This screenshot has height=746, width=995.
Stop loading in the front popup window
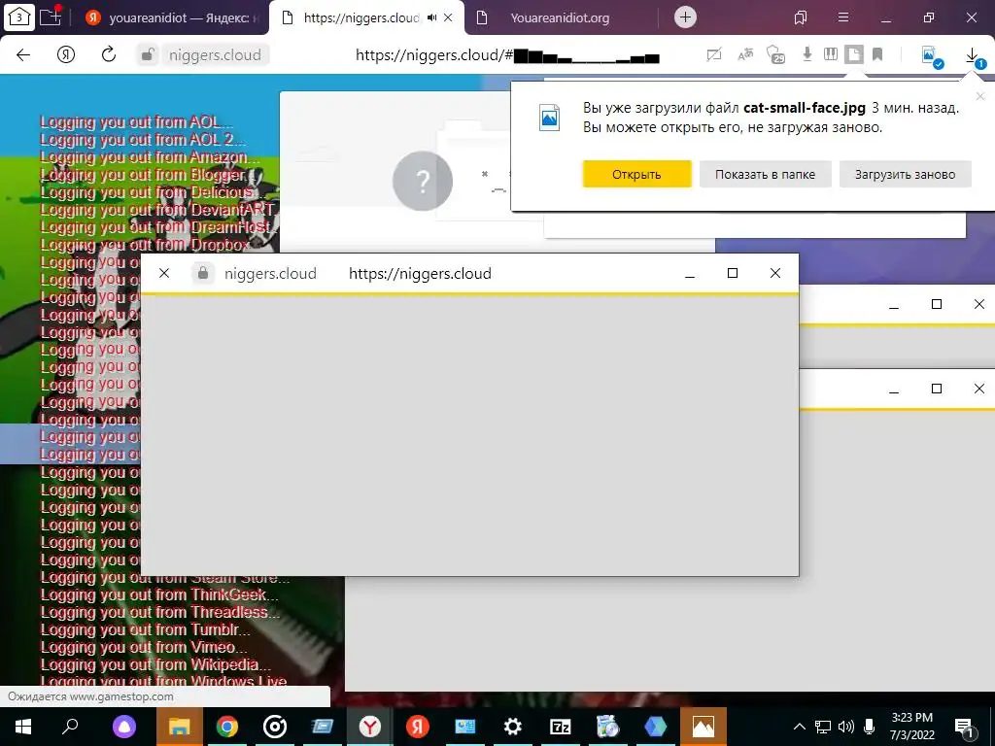[164, 273]
